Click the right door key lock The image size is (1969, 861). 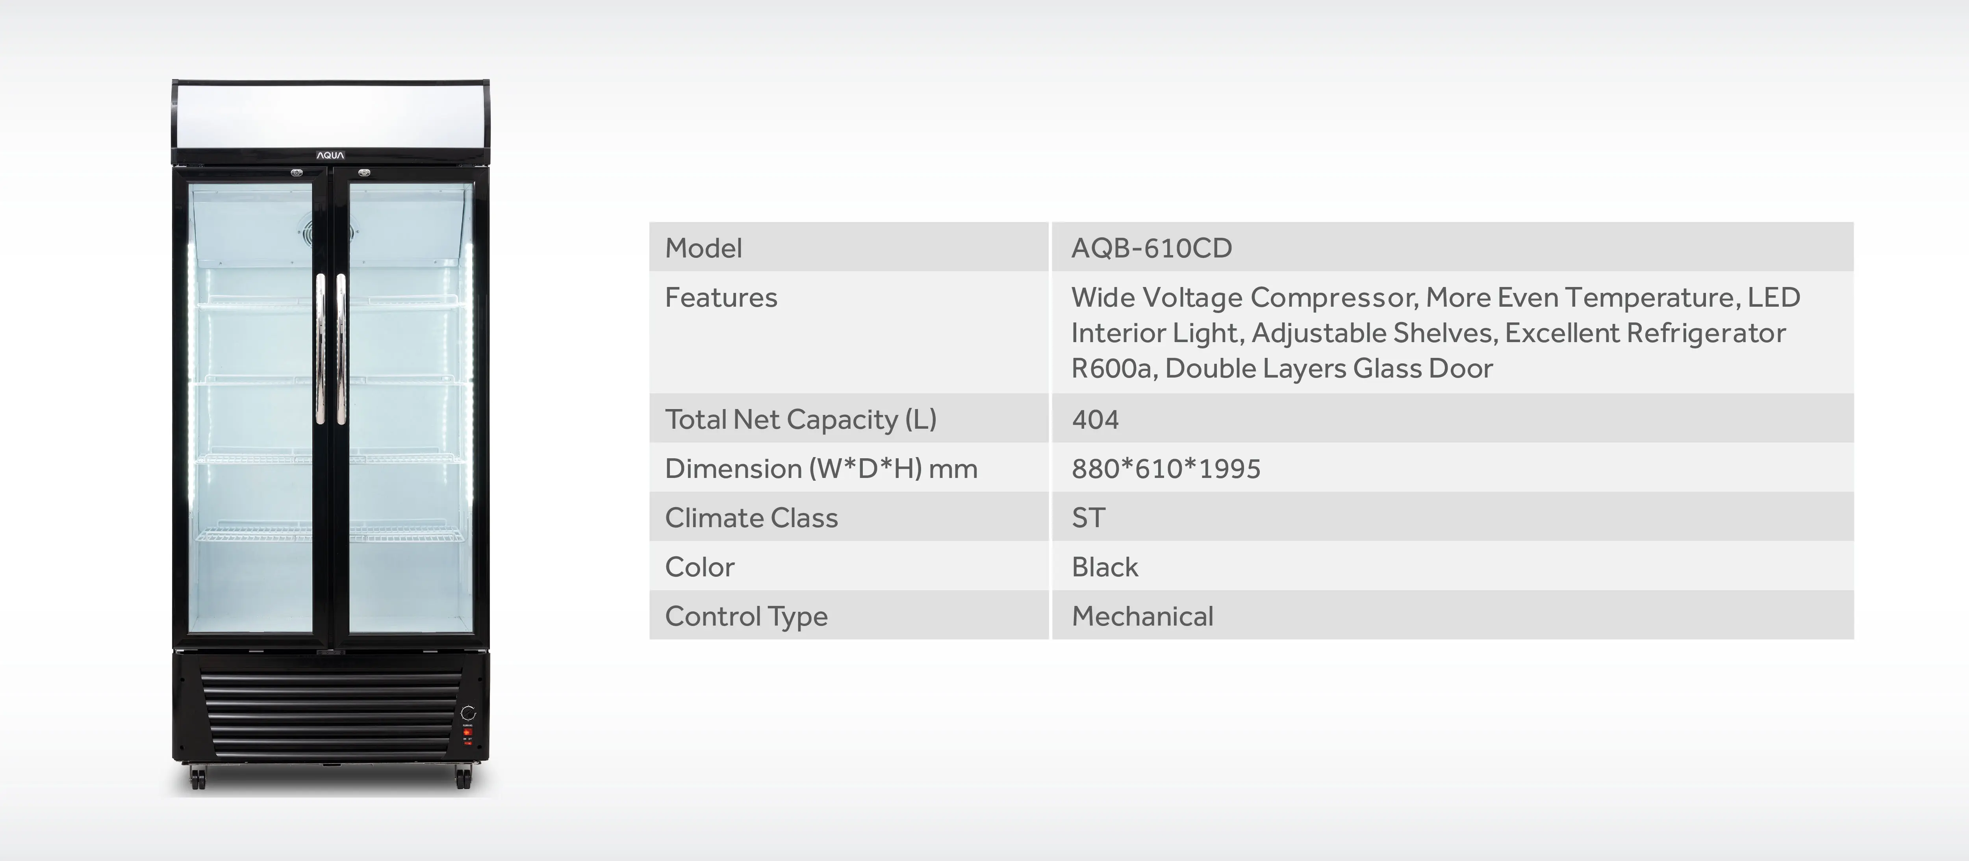tap(364, 173)
